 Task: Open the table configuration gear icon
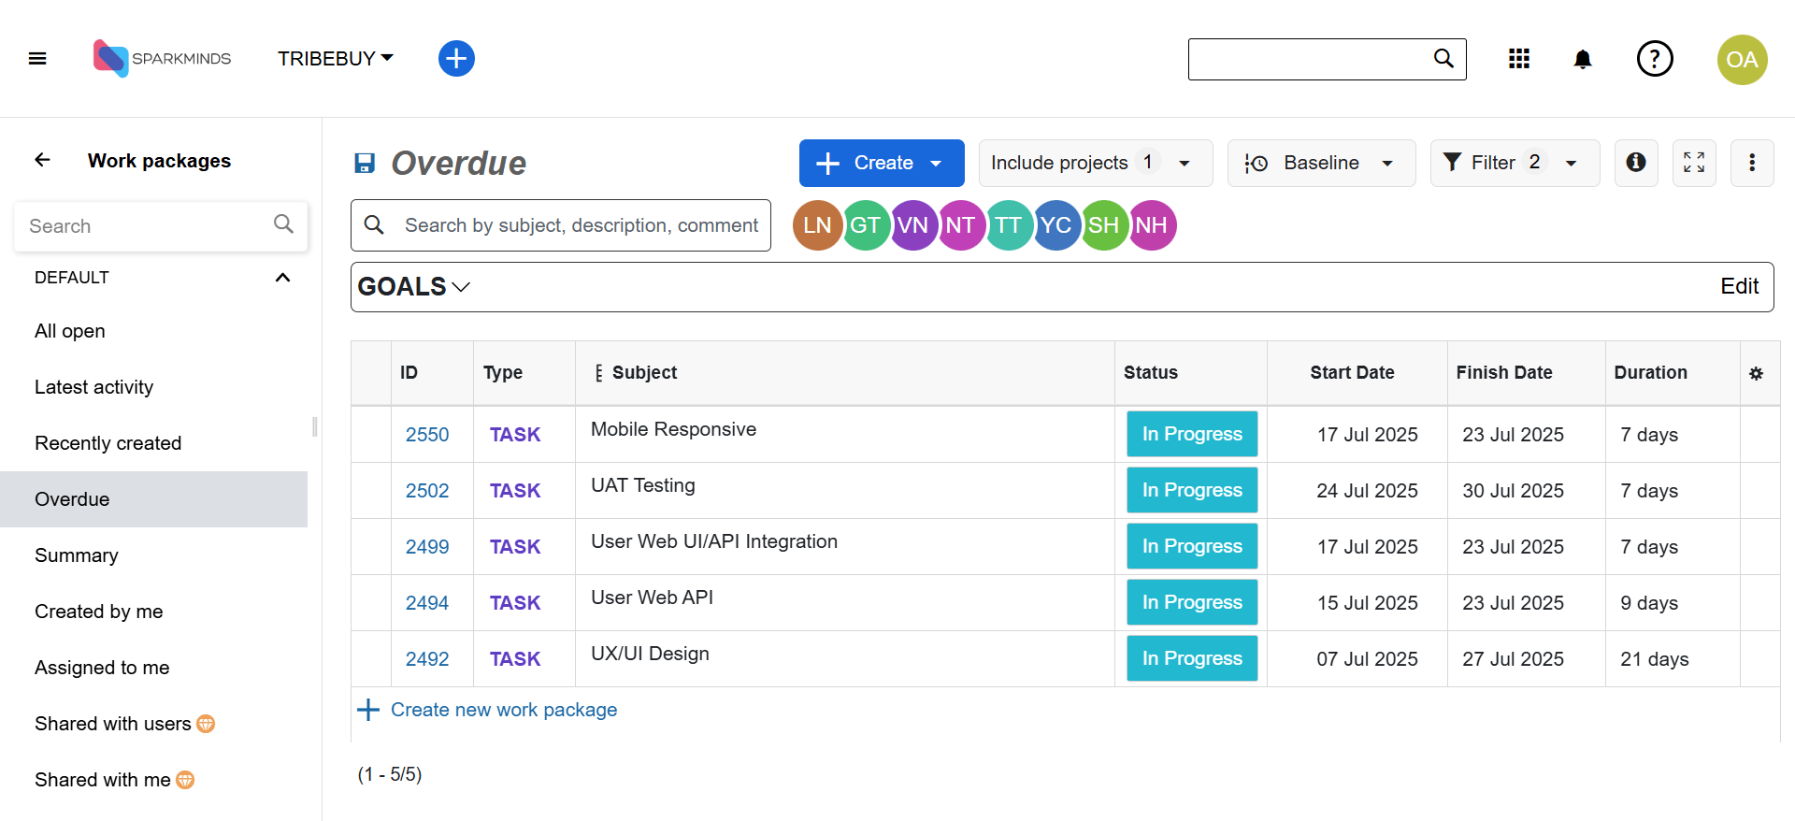pyautogui.click(x=1756, y=373)
